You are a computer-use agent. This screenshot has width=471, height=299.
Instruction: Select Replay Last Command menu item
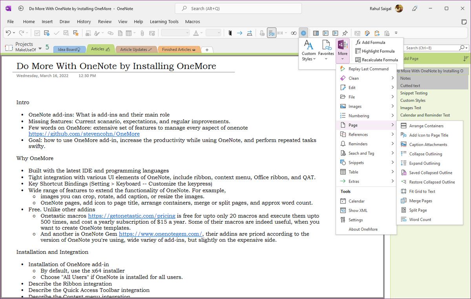(x=366, y=69)
